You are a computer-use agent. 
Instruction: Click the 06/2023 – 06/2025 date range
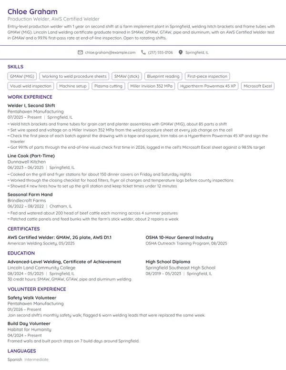pyautogui.click(x=25, y=167)
